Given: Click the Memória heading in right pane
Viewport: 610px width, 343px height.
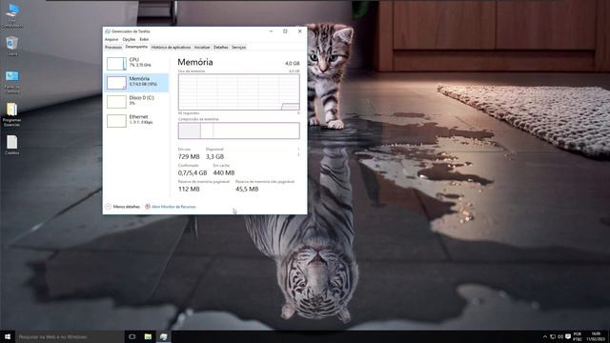Looking at the screenshot, I should (x=195, y=62).
